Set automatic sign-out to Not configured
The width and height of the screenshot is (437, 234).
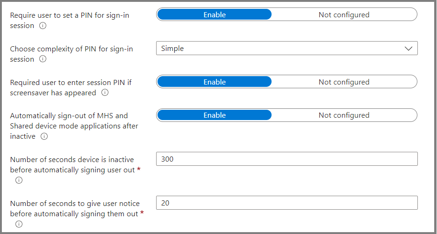pyautogui.click(x=344, y=115)
